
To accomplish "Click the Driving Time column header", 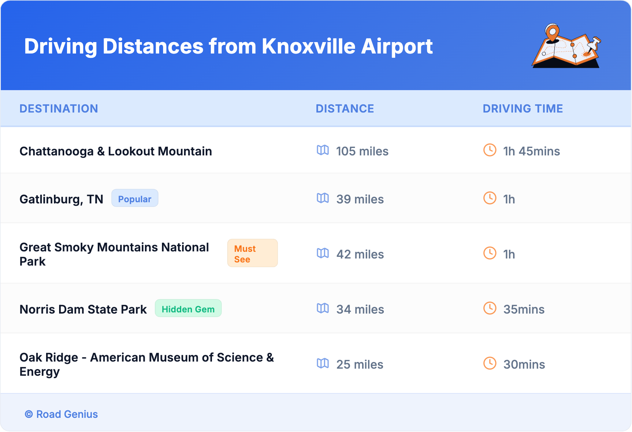I will pyautogui.click(x=522, y=109).
